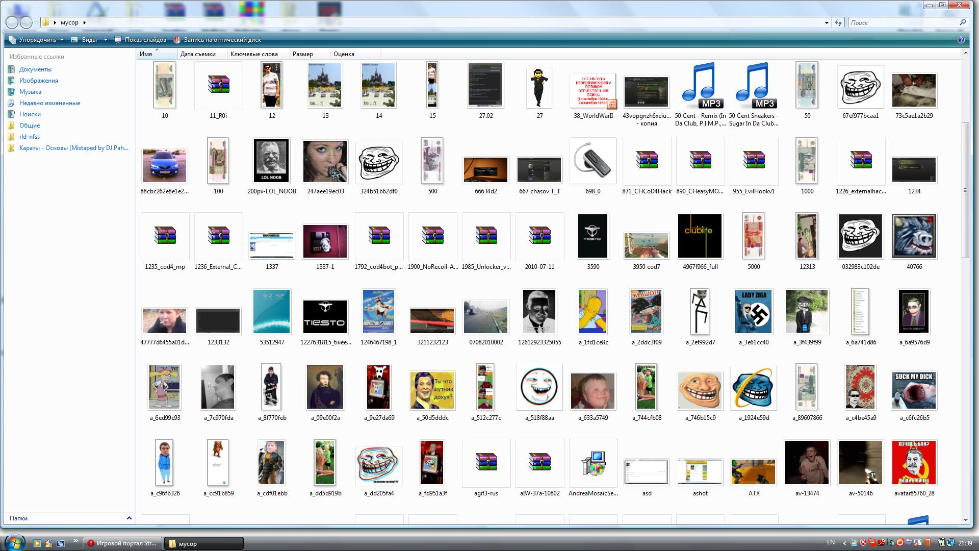Click the Поиск search input field
Screen dimensions: 979x551
(x=904, y=22)
